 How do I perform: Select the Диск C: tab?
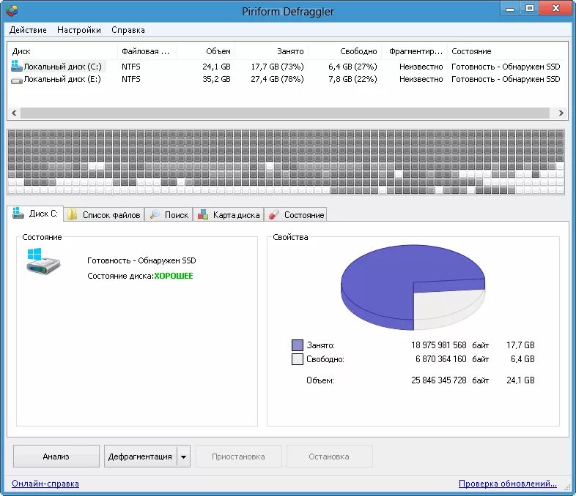click(x=35, y=214)
